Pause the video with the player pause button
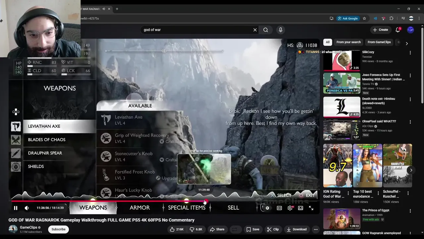 pyautogui.click(x=16, y=208)
